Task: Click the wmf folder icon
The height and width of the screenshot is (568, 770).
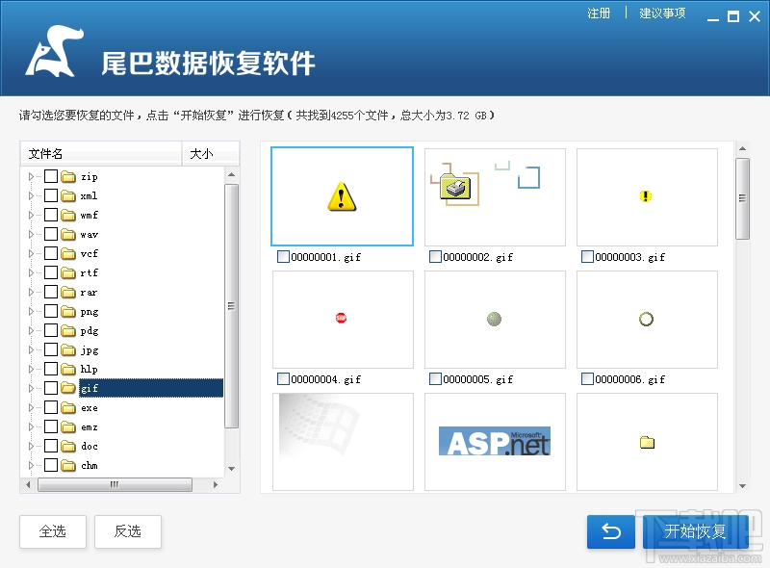Action: (x=68, y=215)
